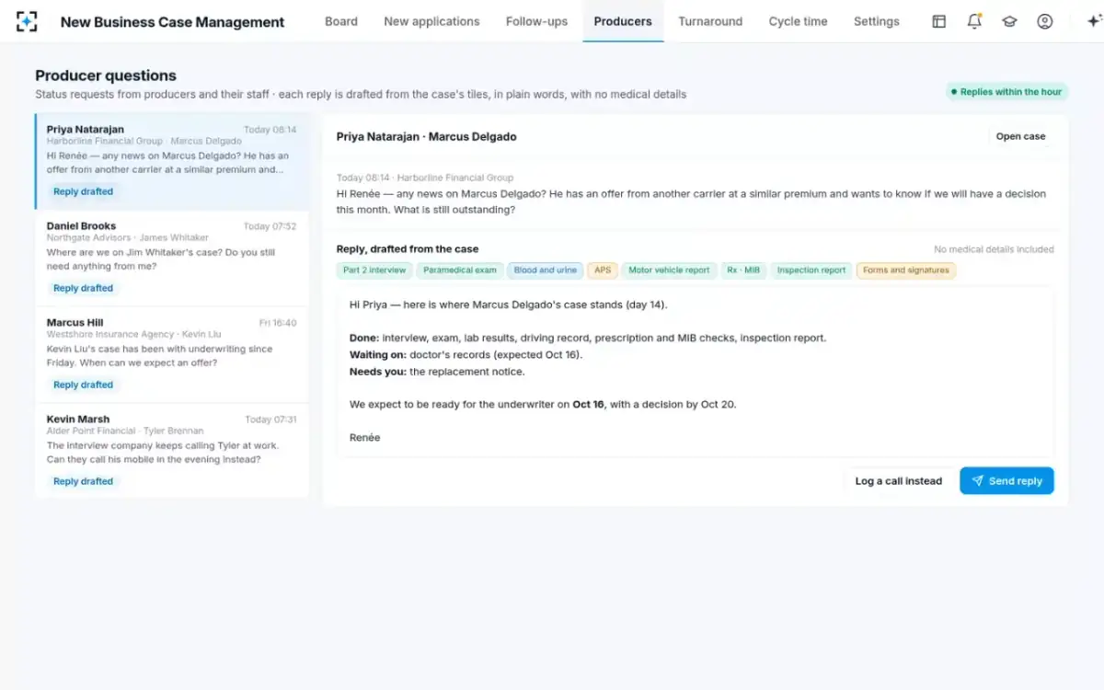Click the Part 2 interview tile chip
The width and height of the screenshot is (1104, 690).
(374, 270)
